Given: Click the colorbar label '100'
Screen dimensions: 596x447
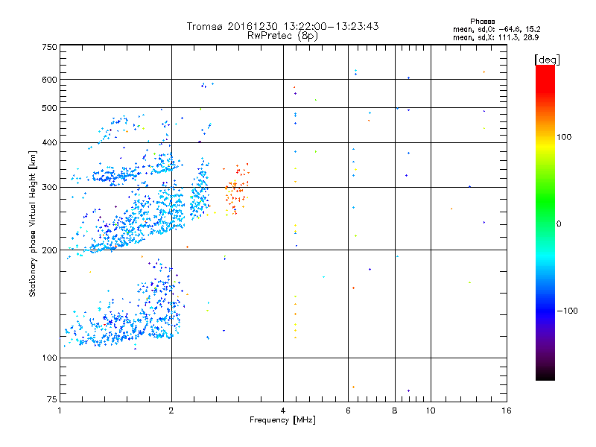Looking at the screenshot, I should [564, 137].
